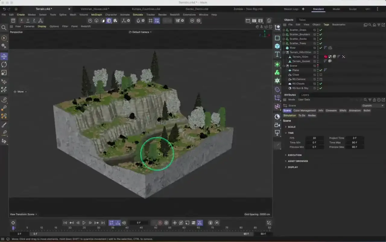This screenshot has width=386, height=242.
Task: Jump to the end of the timeline
Action: coord(103,223)
